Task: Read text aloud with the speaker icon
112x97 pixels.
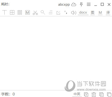Action: (x=74, y=13)
